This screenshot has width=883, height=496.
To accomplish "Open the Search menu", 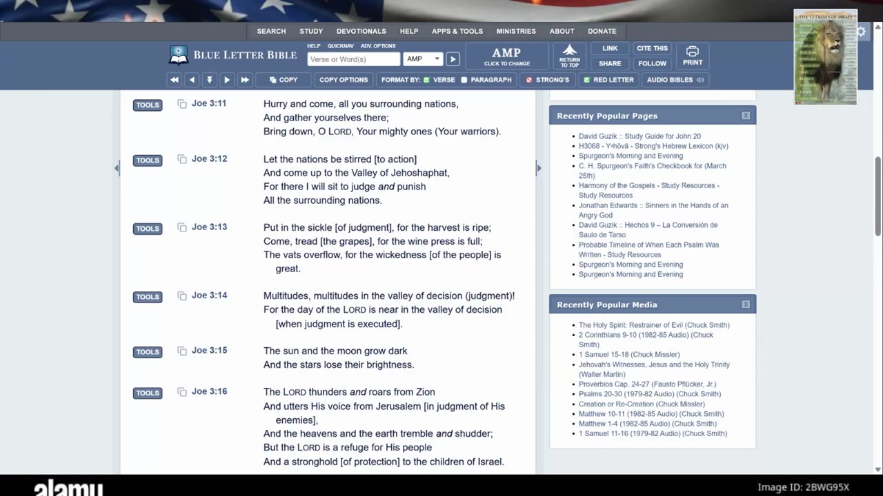I will coord(271,31).
